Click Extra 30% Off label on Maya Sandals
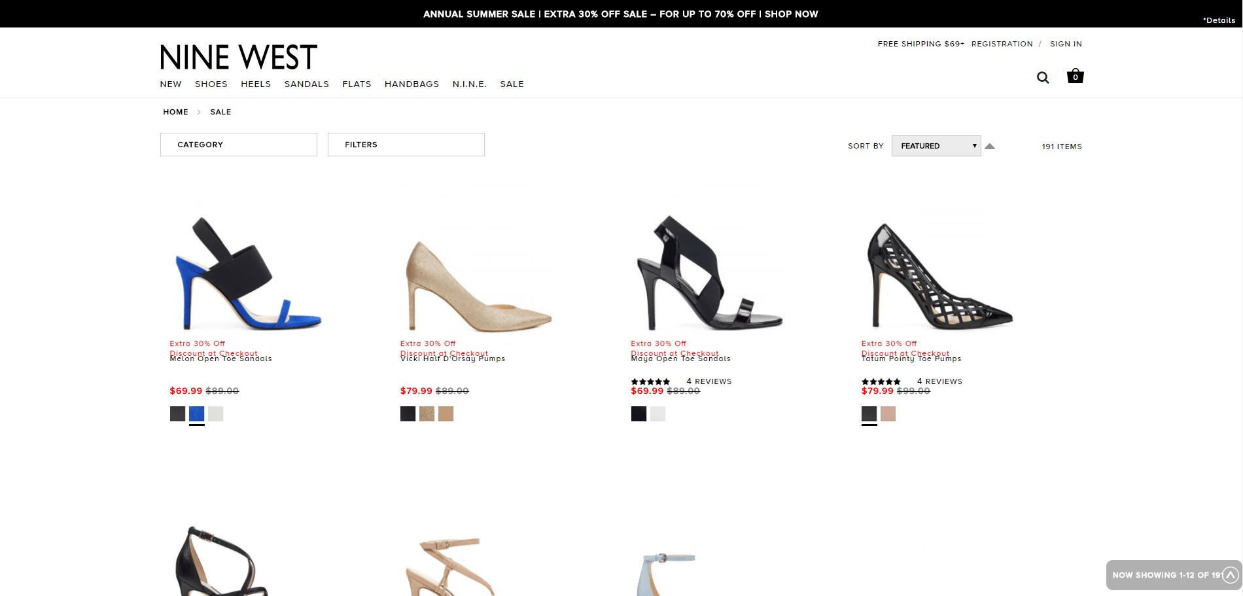1243x596 pixels. click(659, 343)
